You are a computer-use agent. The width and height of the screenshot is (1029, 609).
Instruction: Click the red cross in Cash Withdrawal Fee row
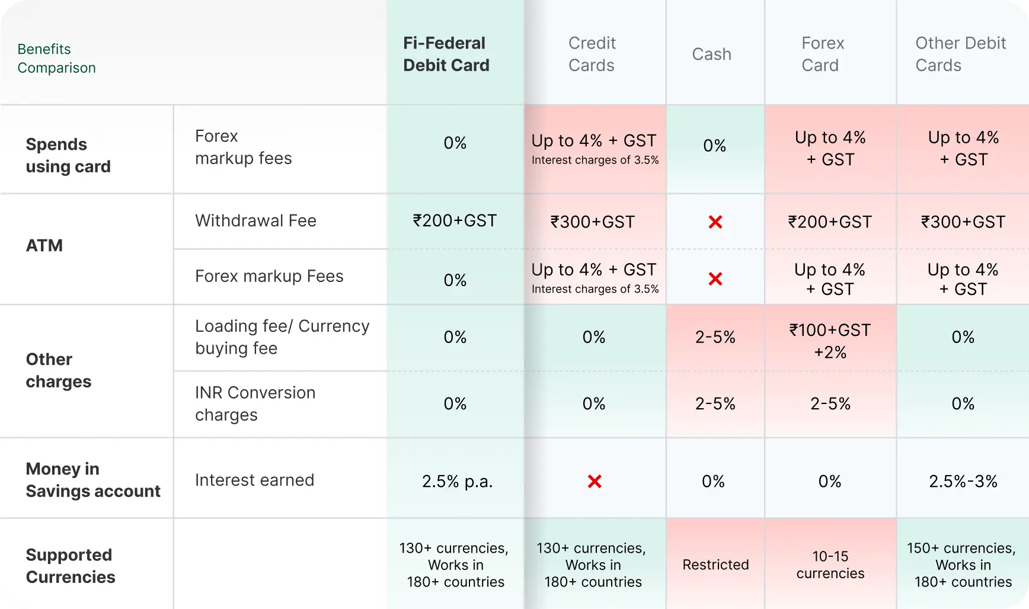[x=715, y=222]
